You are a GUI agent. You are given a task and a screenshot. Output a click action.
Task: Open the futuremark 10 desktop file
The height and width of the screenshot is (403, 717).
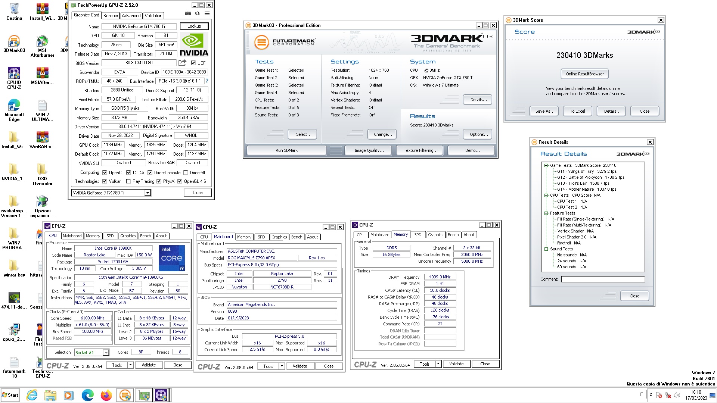click(x=14, y=367)
